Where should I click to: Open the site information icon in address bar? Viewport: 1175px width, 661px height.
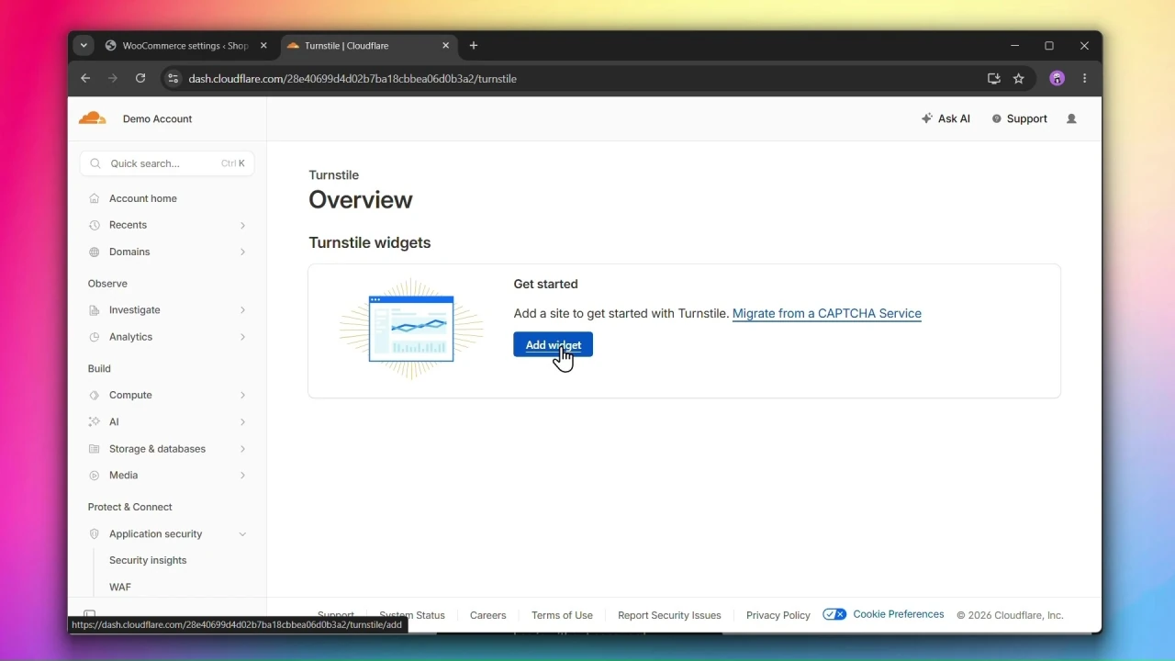[x=173, y=79]
